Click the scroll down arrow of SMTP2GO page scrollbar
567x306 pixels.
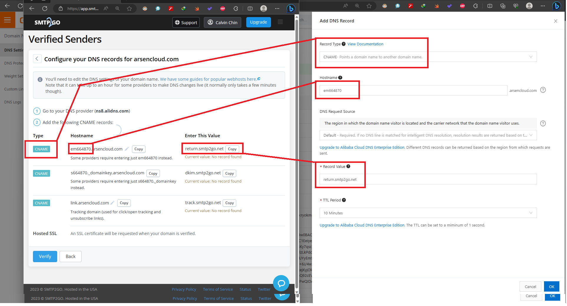pos(297,292)
